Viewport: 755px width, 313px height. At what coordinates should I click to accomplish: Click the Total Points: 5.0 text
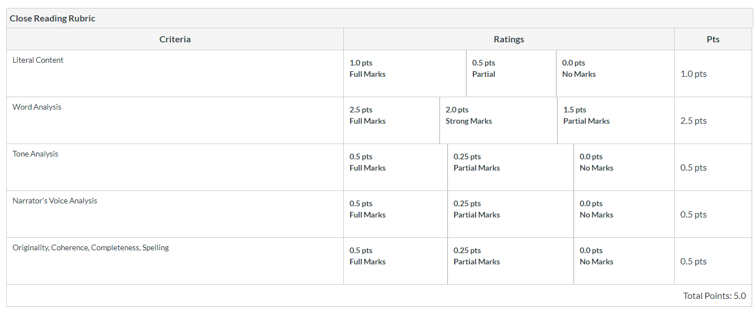714,296
